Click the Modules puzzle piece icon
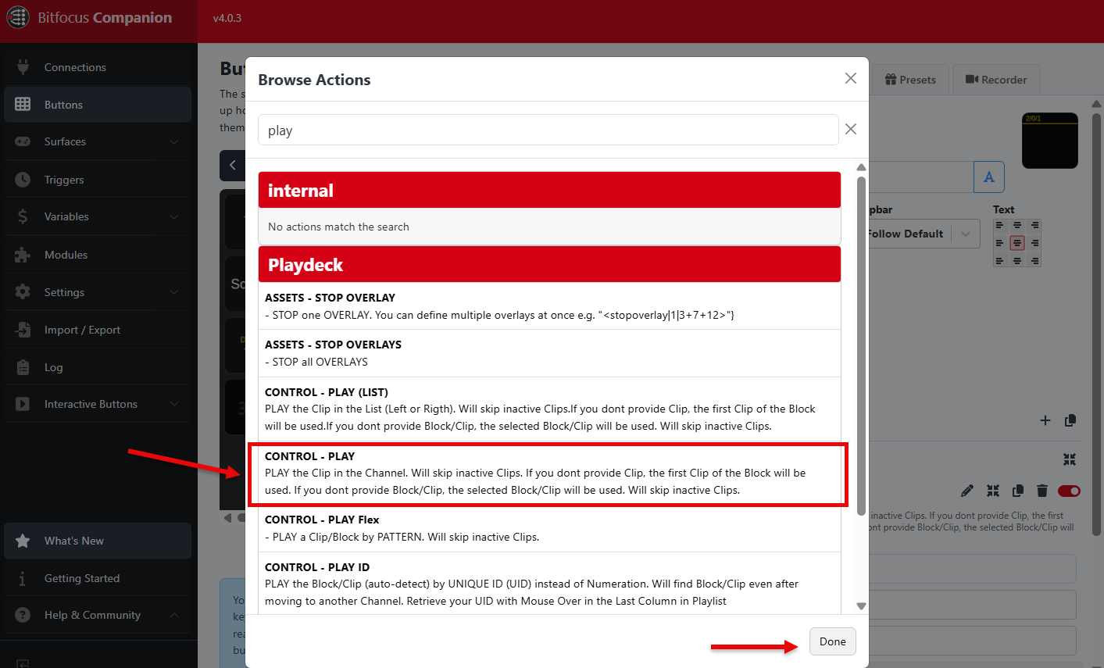The height and width of the screenshot is (668, 1104). pyautogui.click(x=23, y=255)
